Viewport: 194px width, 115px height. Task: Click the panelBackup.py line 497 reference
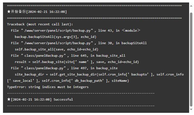pos(64,68)
